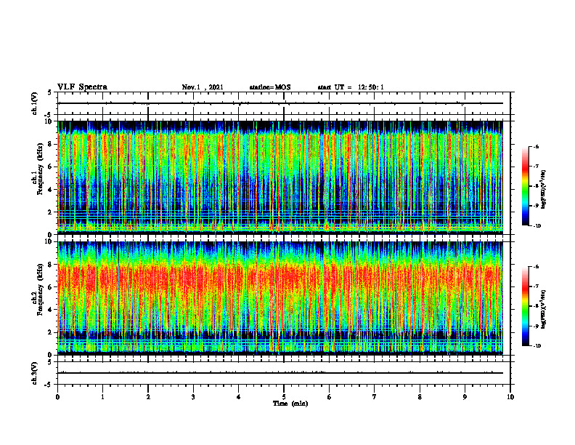
Task: Select the "start UT = 12:50: 1" text
Action: (351, 87)
